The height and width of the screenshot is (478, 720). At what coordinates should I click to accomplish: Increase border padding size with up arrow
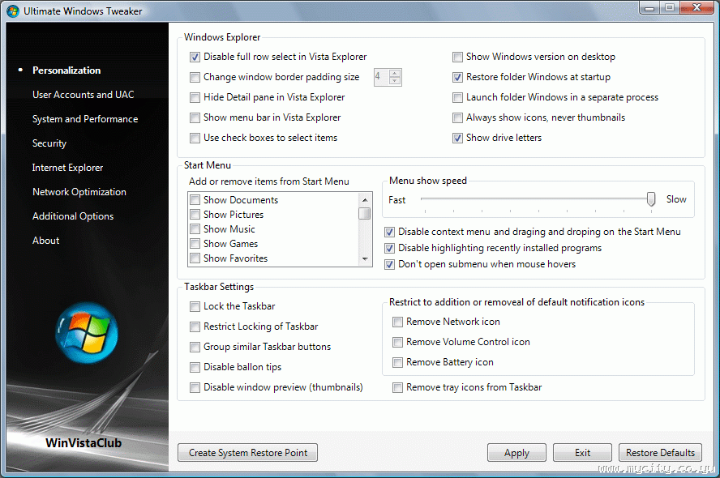coord(394,74)
